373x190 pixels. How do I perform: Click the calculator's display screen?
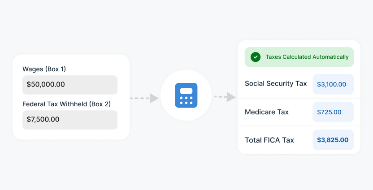pyautogui.click(x=186, y=91)
